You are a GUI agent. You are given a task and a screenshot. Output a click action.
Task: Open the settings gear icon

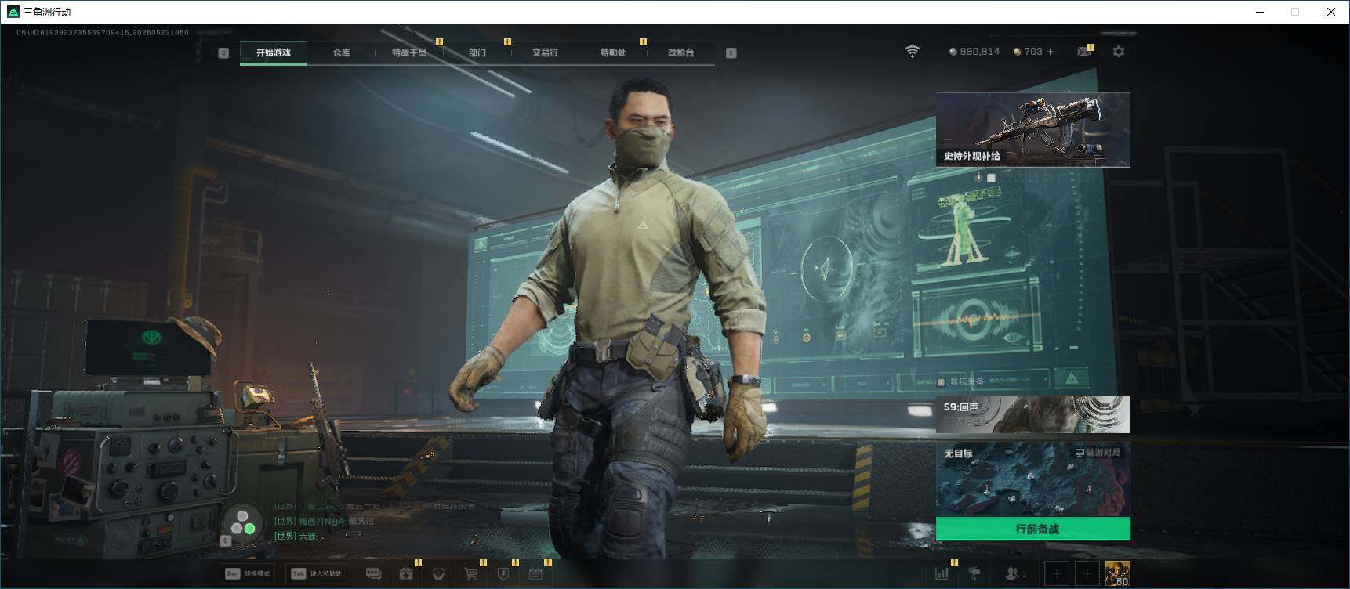(1119, 52)
